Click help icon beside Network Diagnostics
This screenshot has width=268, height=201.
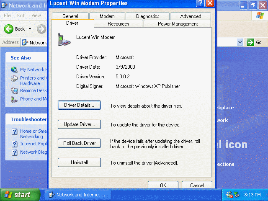(15, 152)
